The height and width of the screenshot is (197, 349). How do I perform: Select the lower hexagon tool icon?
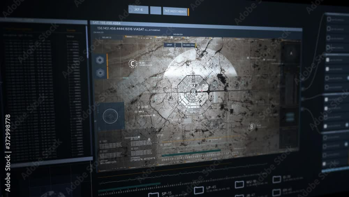(x=100, y=73)
